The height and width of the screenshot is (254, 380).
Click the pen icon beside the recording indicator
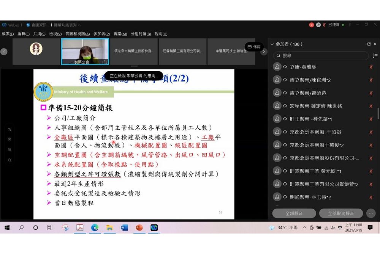pyautogui.click(x=318, y=25)
